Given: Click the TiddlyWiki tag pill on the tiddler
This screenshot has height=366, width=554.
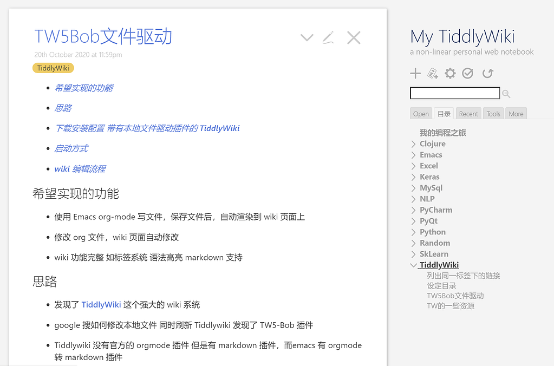Looking at the screenshot, I should point(53,68).
